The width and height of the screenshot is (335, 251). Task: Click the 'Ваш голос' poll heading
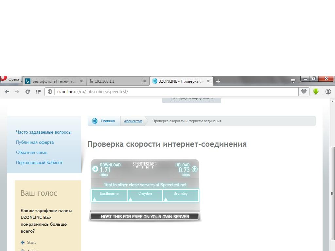(39, 193)
